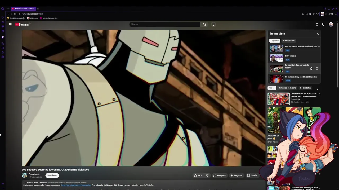
Task: Go to the YouTube Premium home logo
Action: [x=22, y=24]
